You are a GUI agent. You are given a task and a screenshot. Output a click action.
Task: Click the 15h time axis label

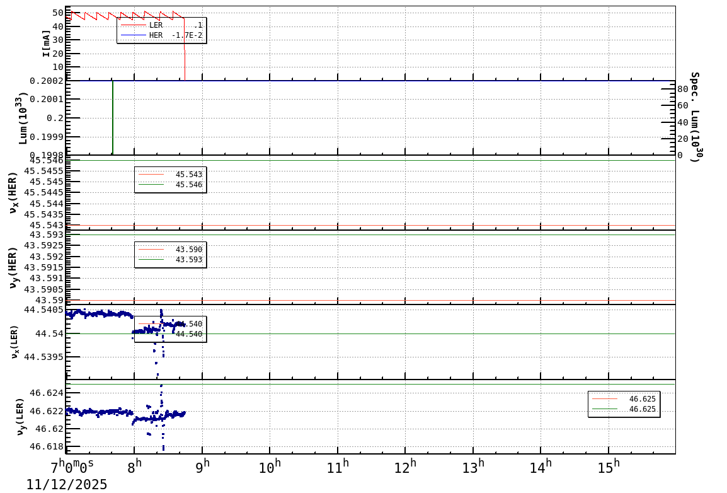pyautogui.click(x=608, y=467)
